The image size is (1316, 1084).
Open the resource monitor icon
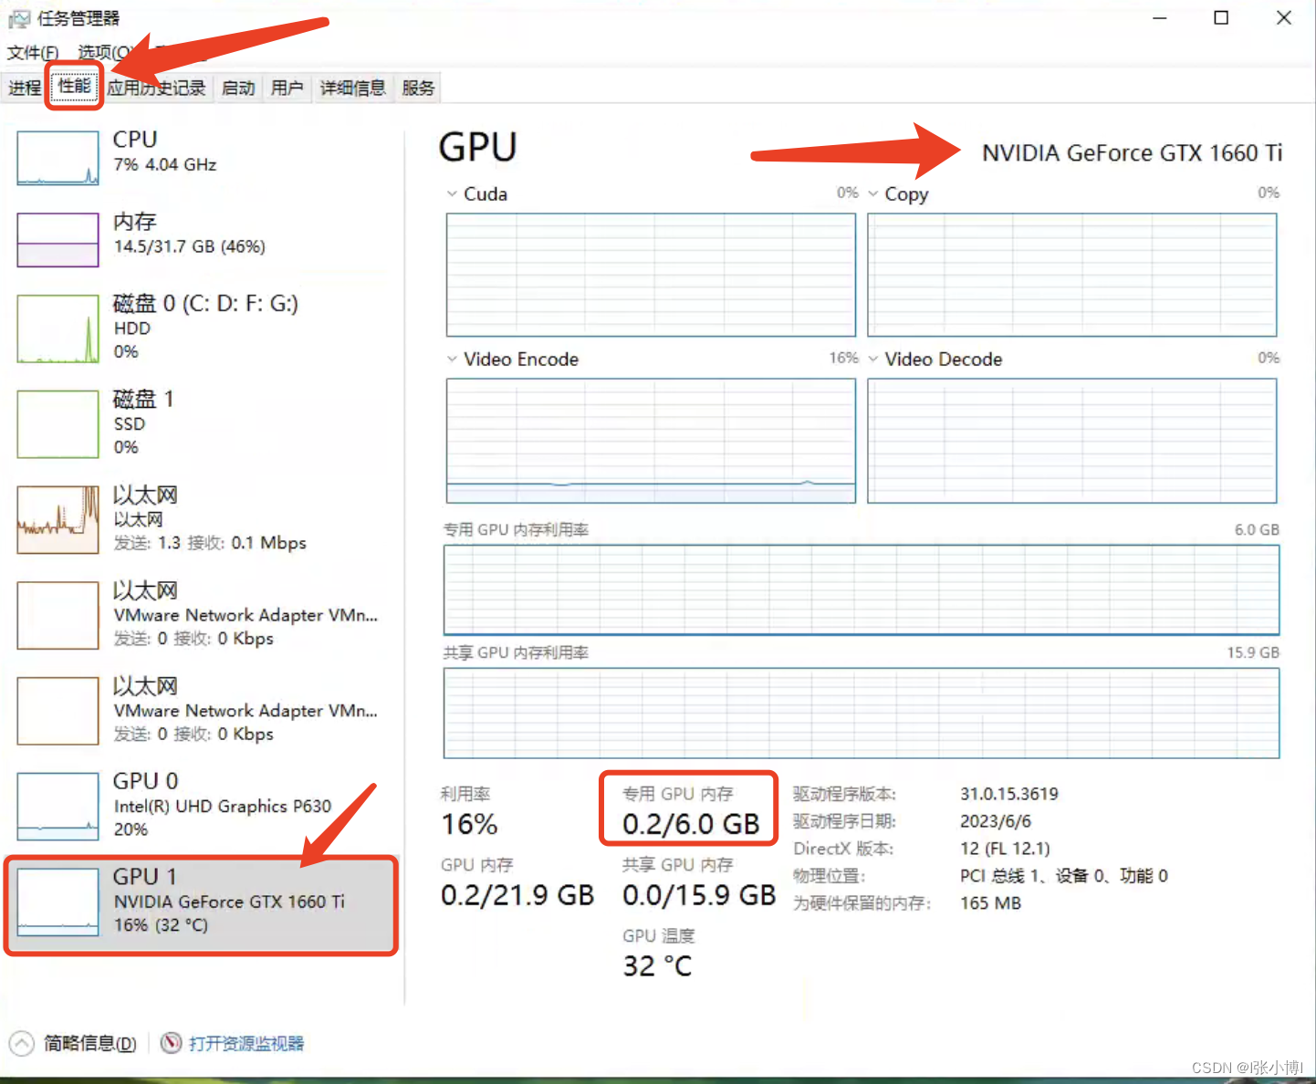point(171,1042)
